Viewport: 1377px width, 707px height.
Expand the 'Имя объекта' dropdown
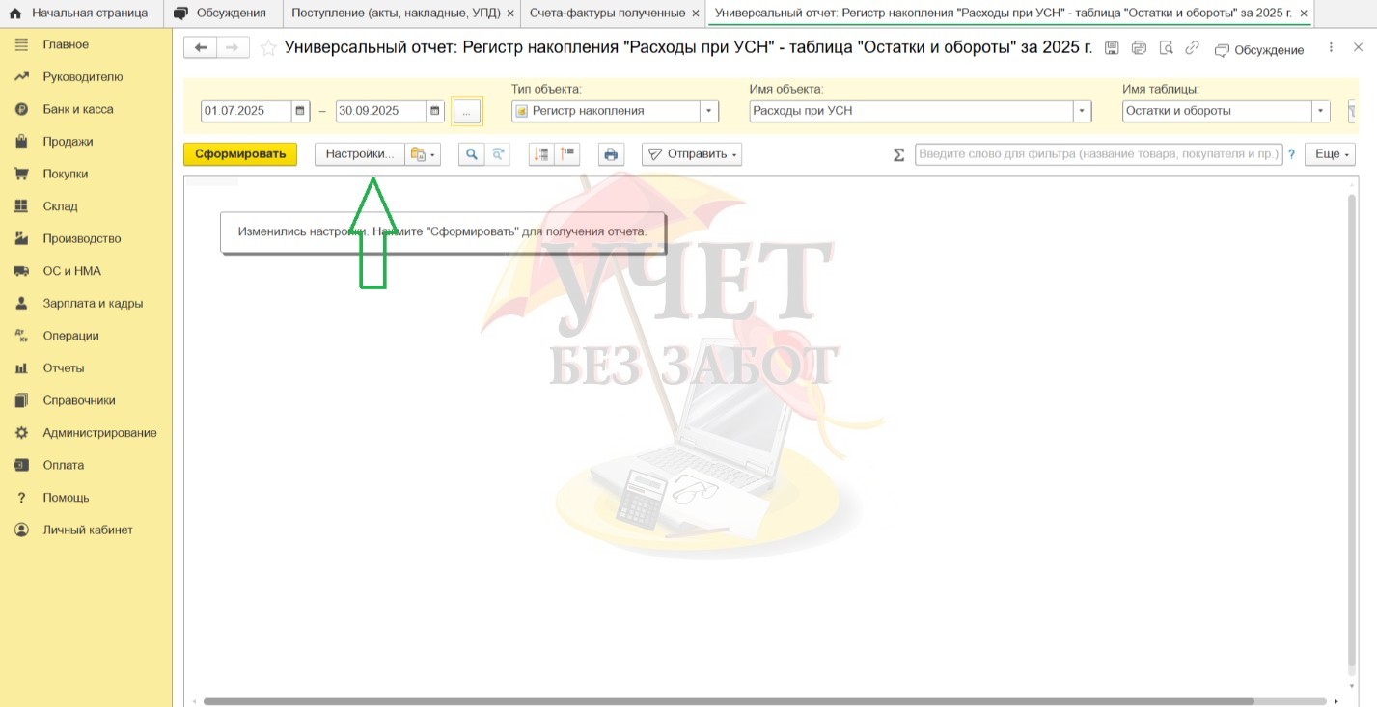[1083, 111]
